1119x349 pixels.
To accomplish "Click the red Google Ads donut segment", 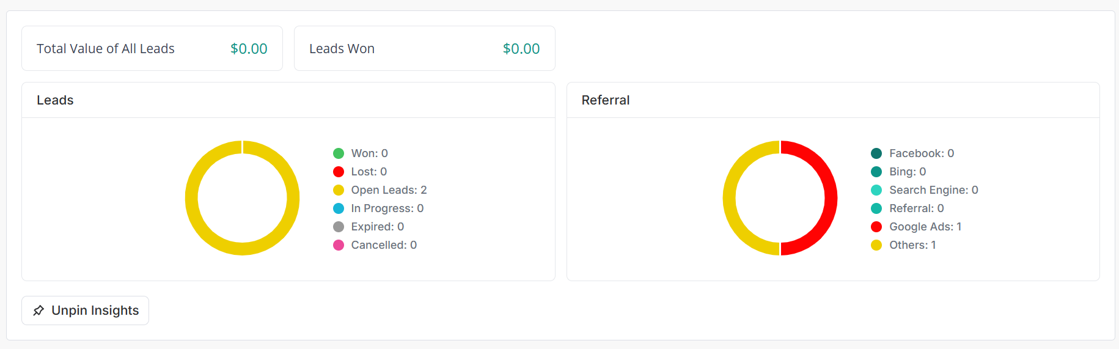I will point(831,198).
